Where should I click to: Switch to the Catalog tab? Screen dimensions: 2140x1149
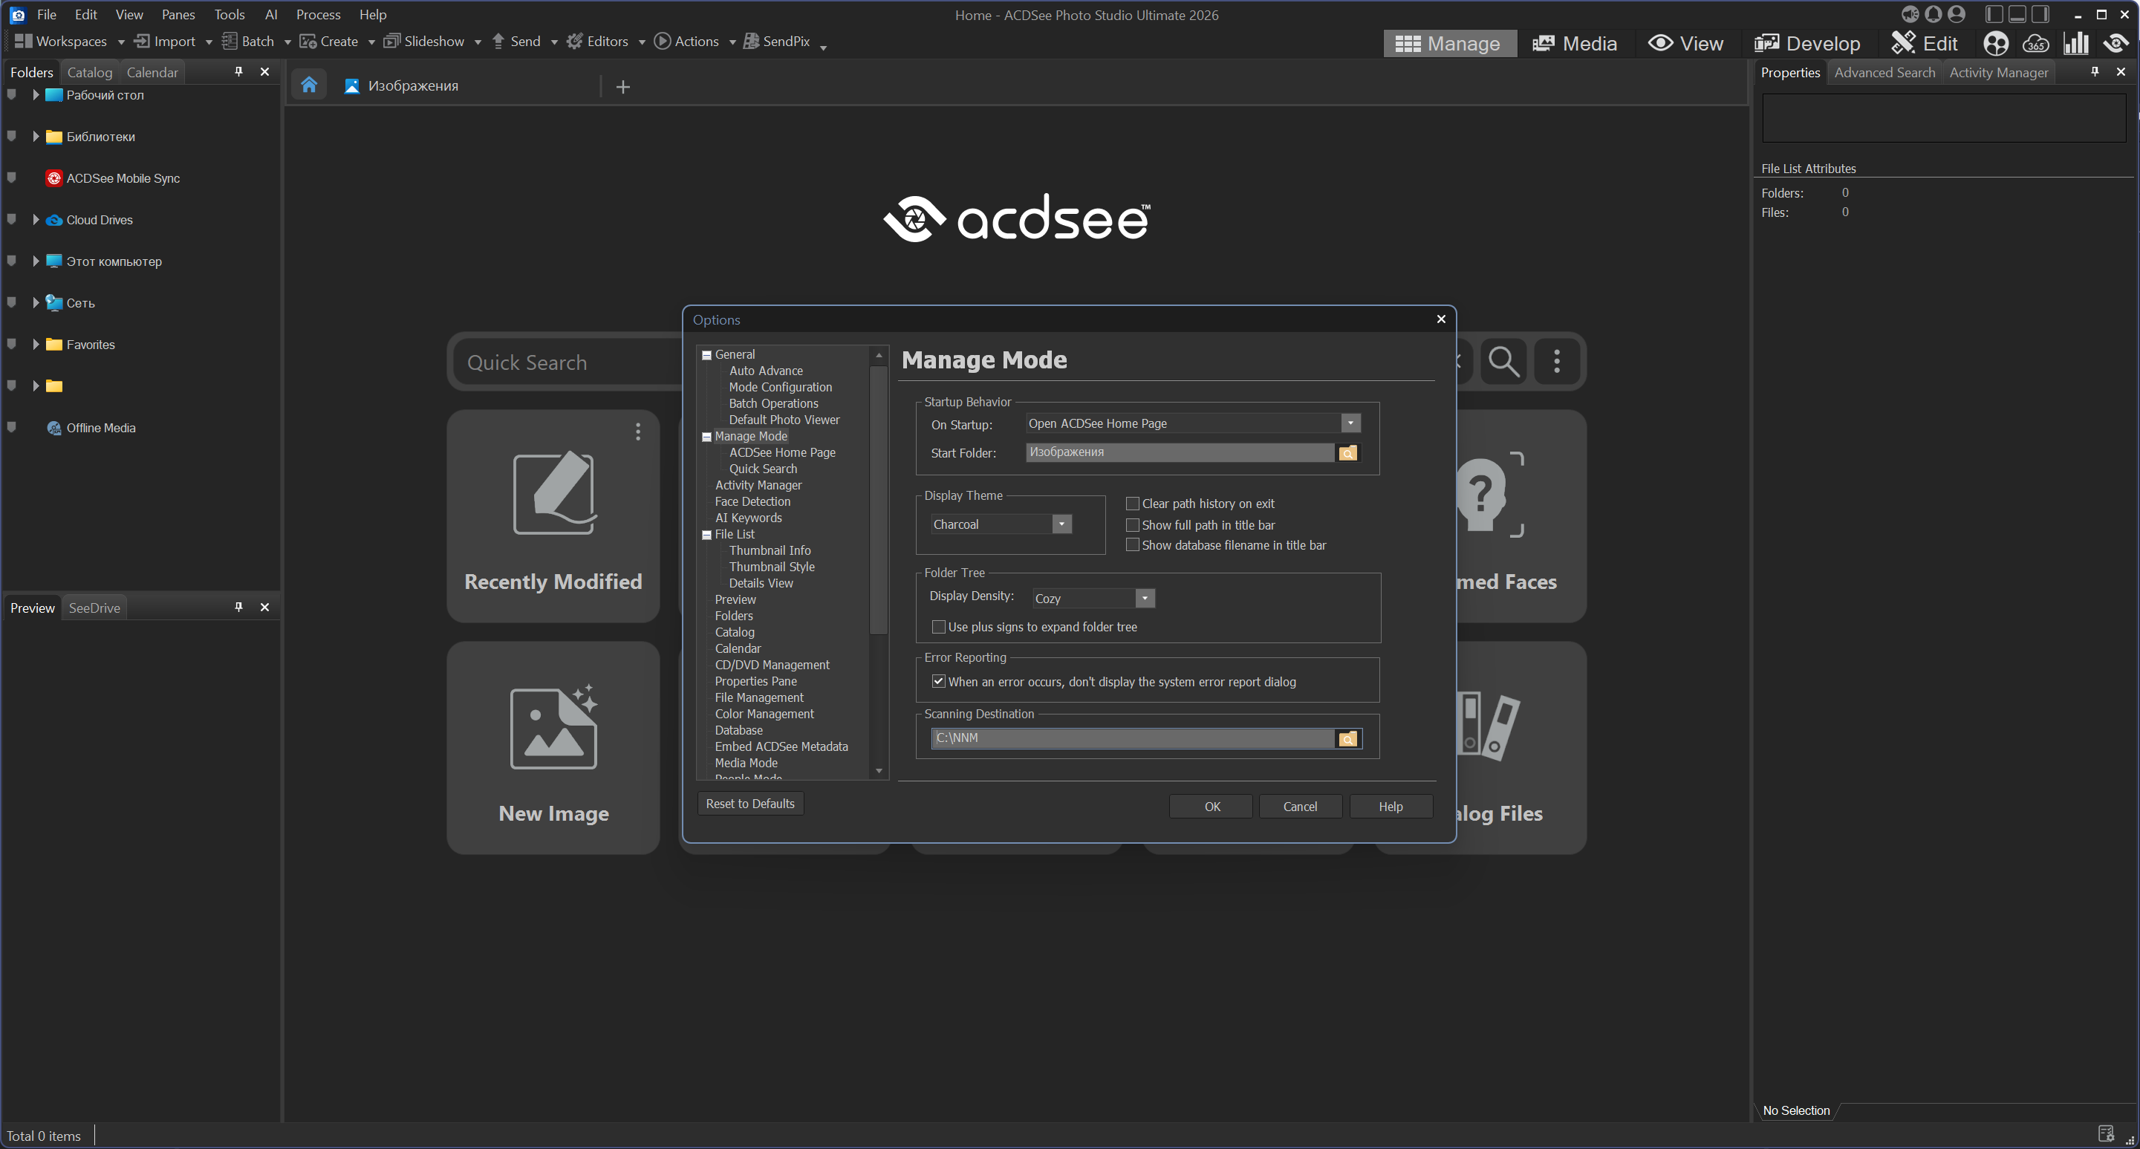[89, 72]
